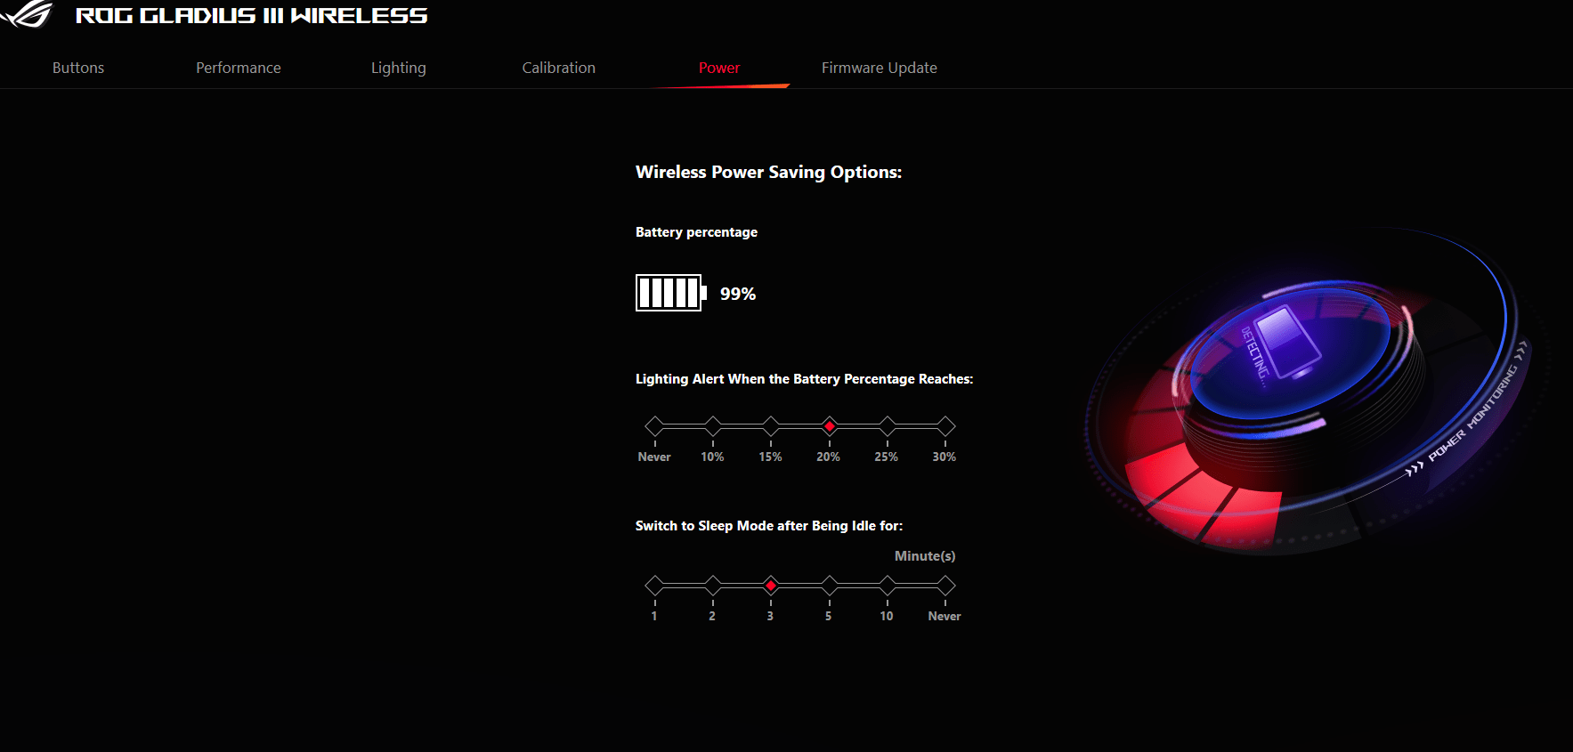Image resolution: width=1573 pixels, height=752 pixels.
Task: Switch to the Performance tab
Action: [x=238, y=68]
